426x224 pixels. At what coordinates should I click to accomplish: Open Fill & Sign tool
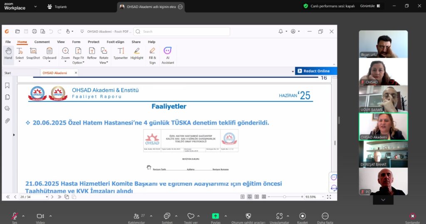tap(152, 56)
